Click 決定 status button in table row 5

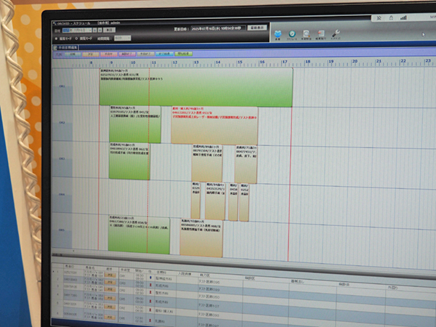pyautogui.click(x=110, y=307)
